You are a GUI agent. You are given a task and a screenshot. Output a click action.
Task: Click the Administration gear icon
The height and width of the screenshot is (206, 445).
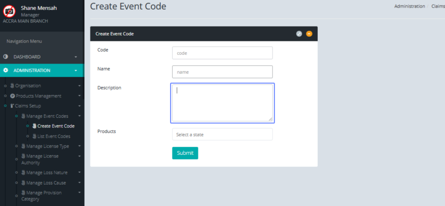point(6,70)
